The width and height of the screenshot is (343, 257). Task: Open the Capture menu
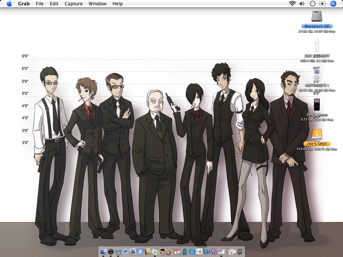[73, 4]
